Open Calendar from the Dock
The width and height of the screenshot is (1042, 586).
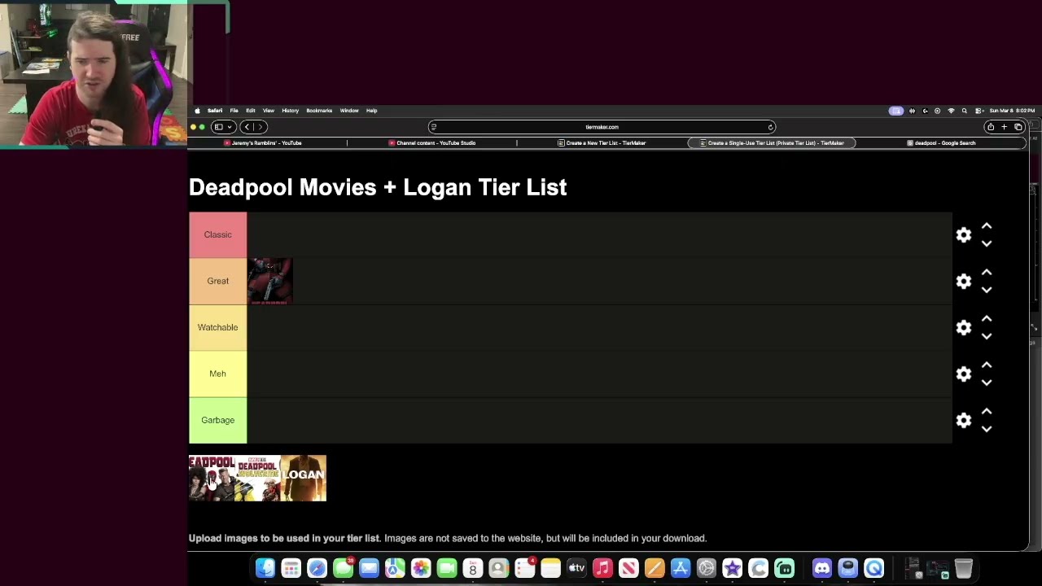[x=473, y=568]
